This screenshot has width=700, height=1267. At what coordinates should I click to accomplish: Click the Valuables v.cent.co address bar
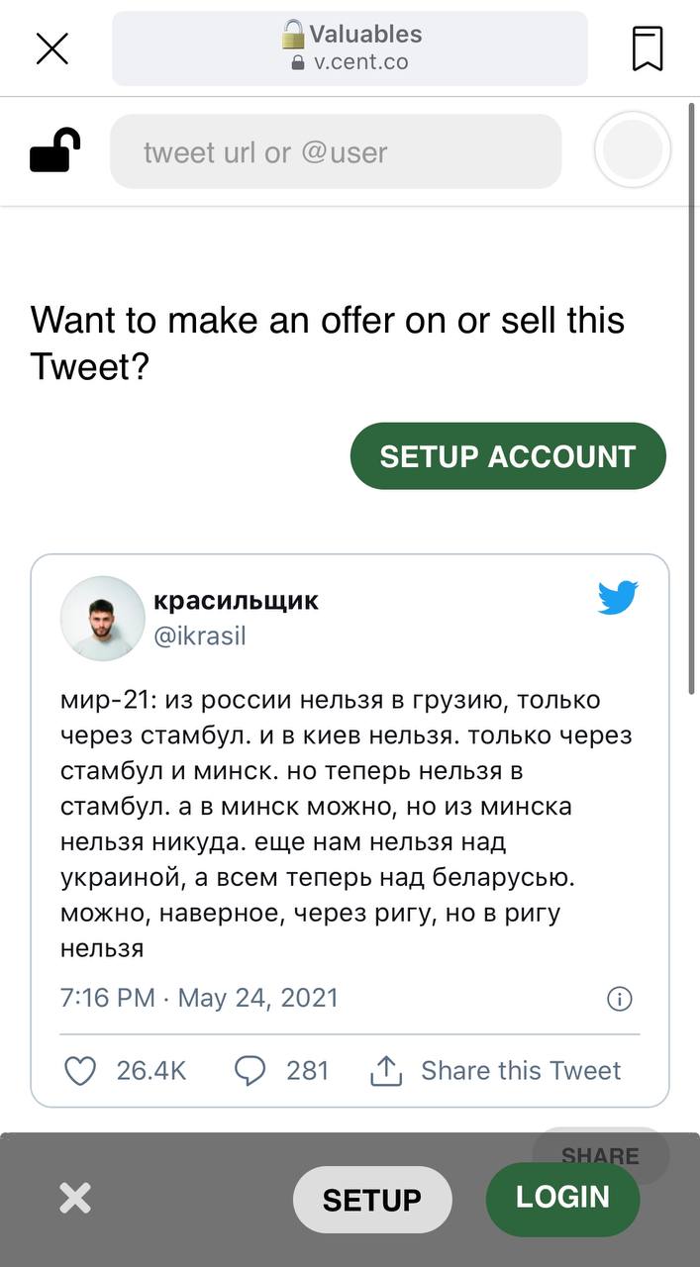(350, 49)
